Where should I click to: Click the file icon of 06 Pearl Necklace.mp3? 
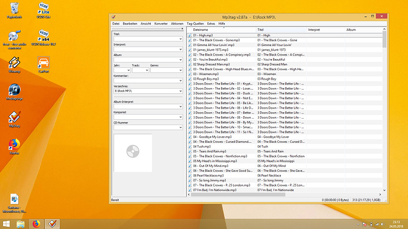190,175
